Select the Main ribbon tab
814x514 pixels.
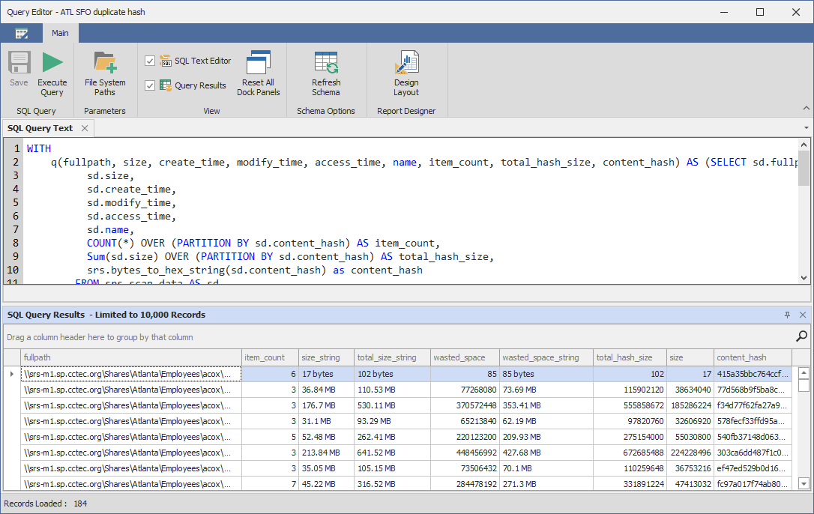[x=60, y=33]
